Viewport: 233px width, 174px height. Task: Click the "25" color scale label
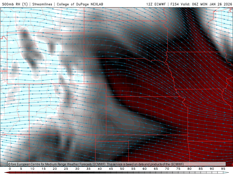point(66,169)
